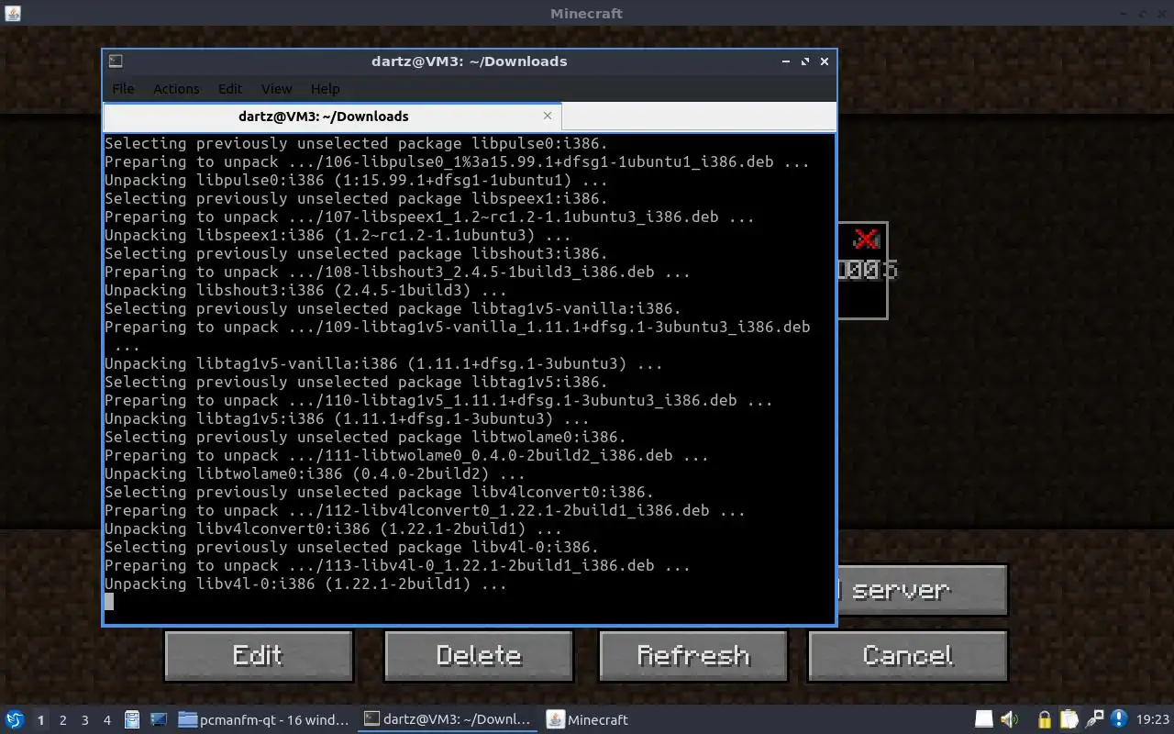The height and width of the screenshot is (734, 1174).
Task: Click the terminal cursor at the prompt line
Action: point(109,602)
